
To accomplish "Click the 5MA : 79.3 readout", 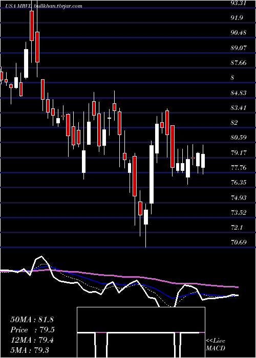I will [30, 350].
